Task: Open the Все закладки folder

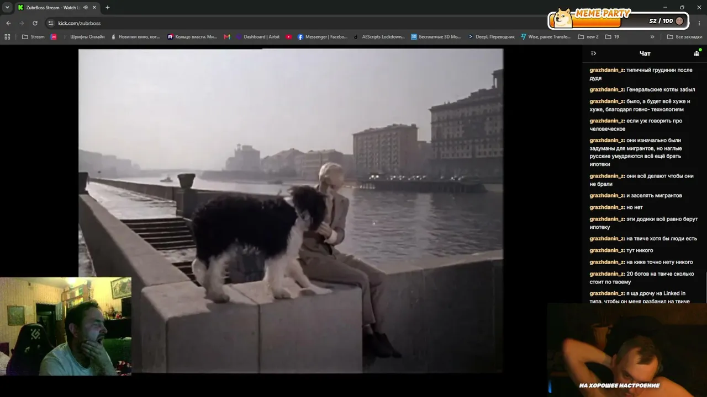Action: [x=685, y=37]
